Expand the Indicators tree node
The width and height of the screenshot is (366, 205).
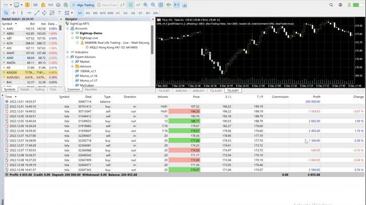[x=67, y=52]
